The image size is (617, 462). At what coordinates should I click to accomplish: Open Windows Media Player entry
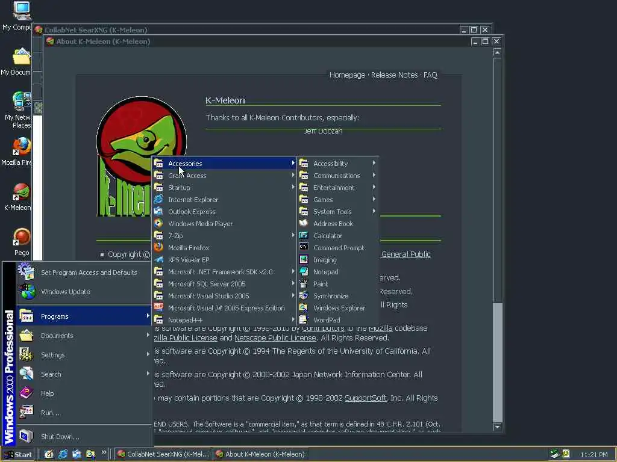coord(224,224)
